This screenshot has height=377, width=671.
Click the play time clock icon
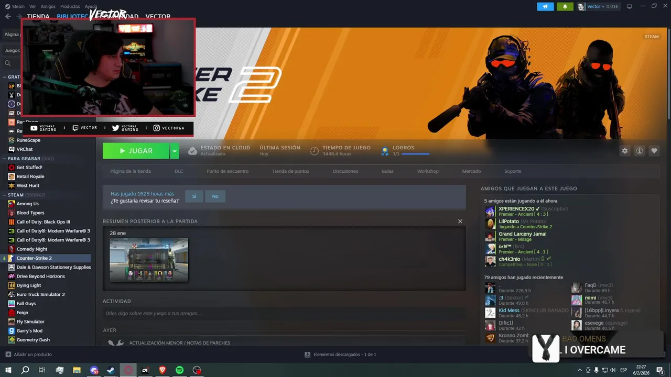(315, 151)
